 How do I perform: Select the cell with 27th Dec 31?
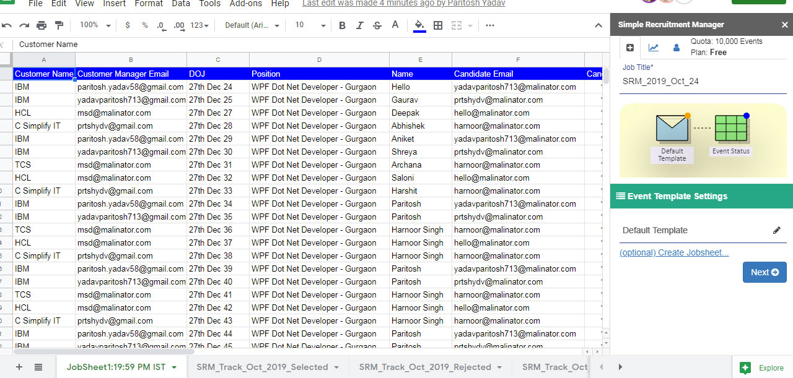(x=218, y=165)
